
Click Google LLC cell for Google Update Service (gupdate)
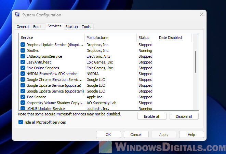point(95,85)
